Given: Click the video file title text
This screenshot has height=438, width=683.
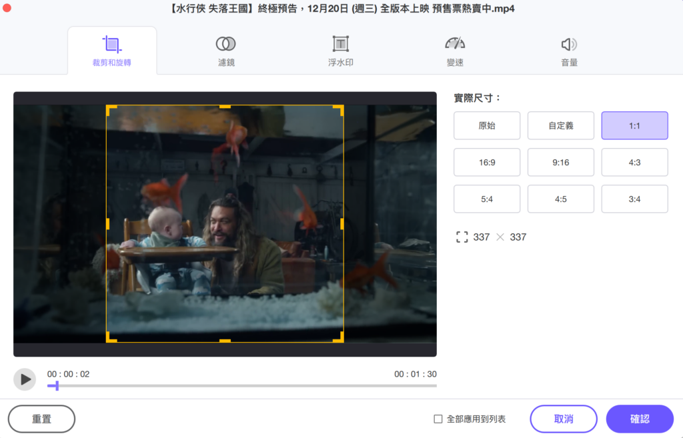Looking at the screenshot, I should point(341,9).
